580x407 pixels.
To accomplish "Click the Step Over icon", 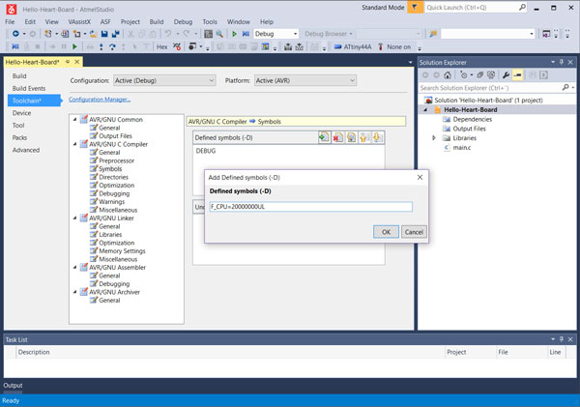I will tap(112, 47).
